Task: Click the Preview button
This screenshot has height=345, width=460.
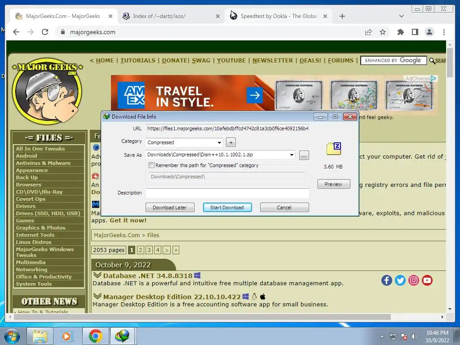Action: pyautogui.click(x=334, y=184)
